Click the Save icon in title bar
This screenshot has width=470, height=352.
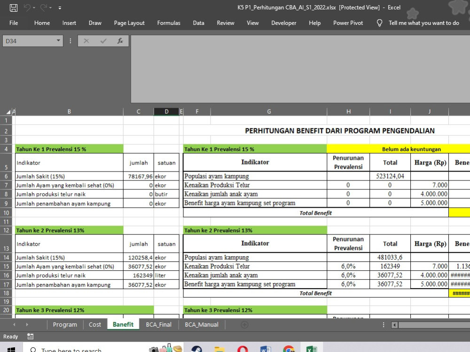click(x=14, y=8)
